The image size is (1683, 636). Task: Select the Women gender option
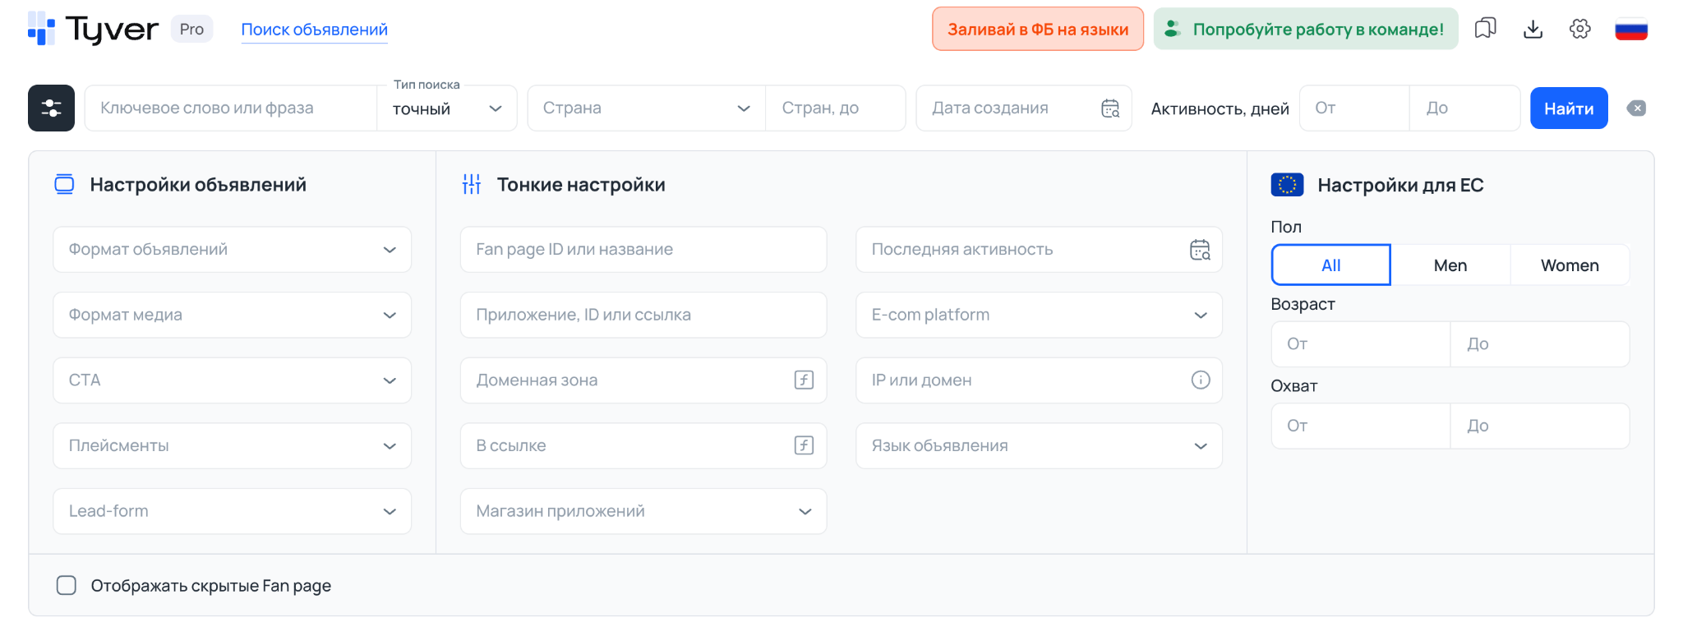[1569, 265]
